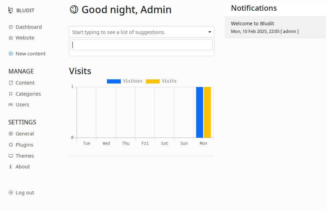Click the Users people icon
The height and width of the screenshot is (211, 327).
click(x=11, y=105)
